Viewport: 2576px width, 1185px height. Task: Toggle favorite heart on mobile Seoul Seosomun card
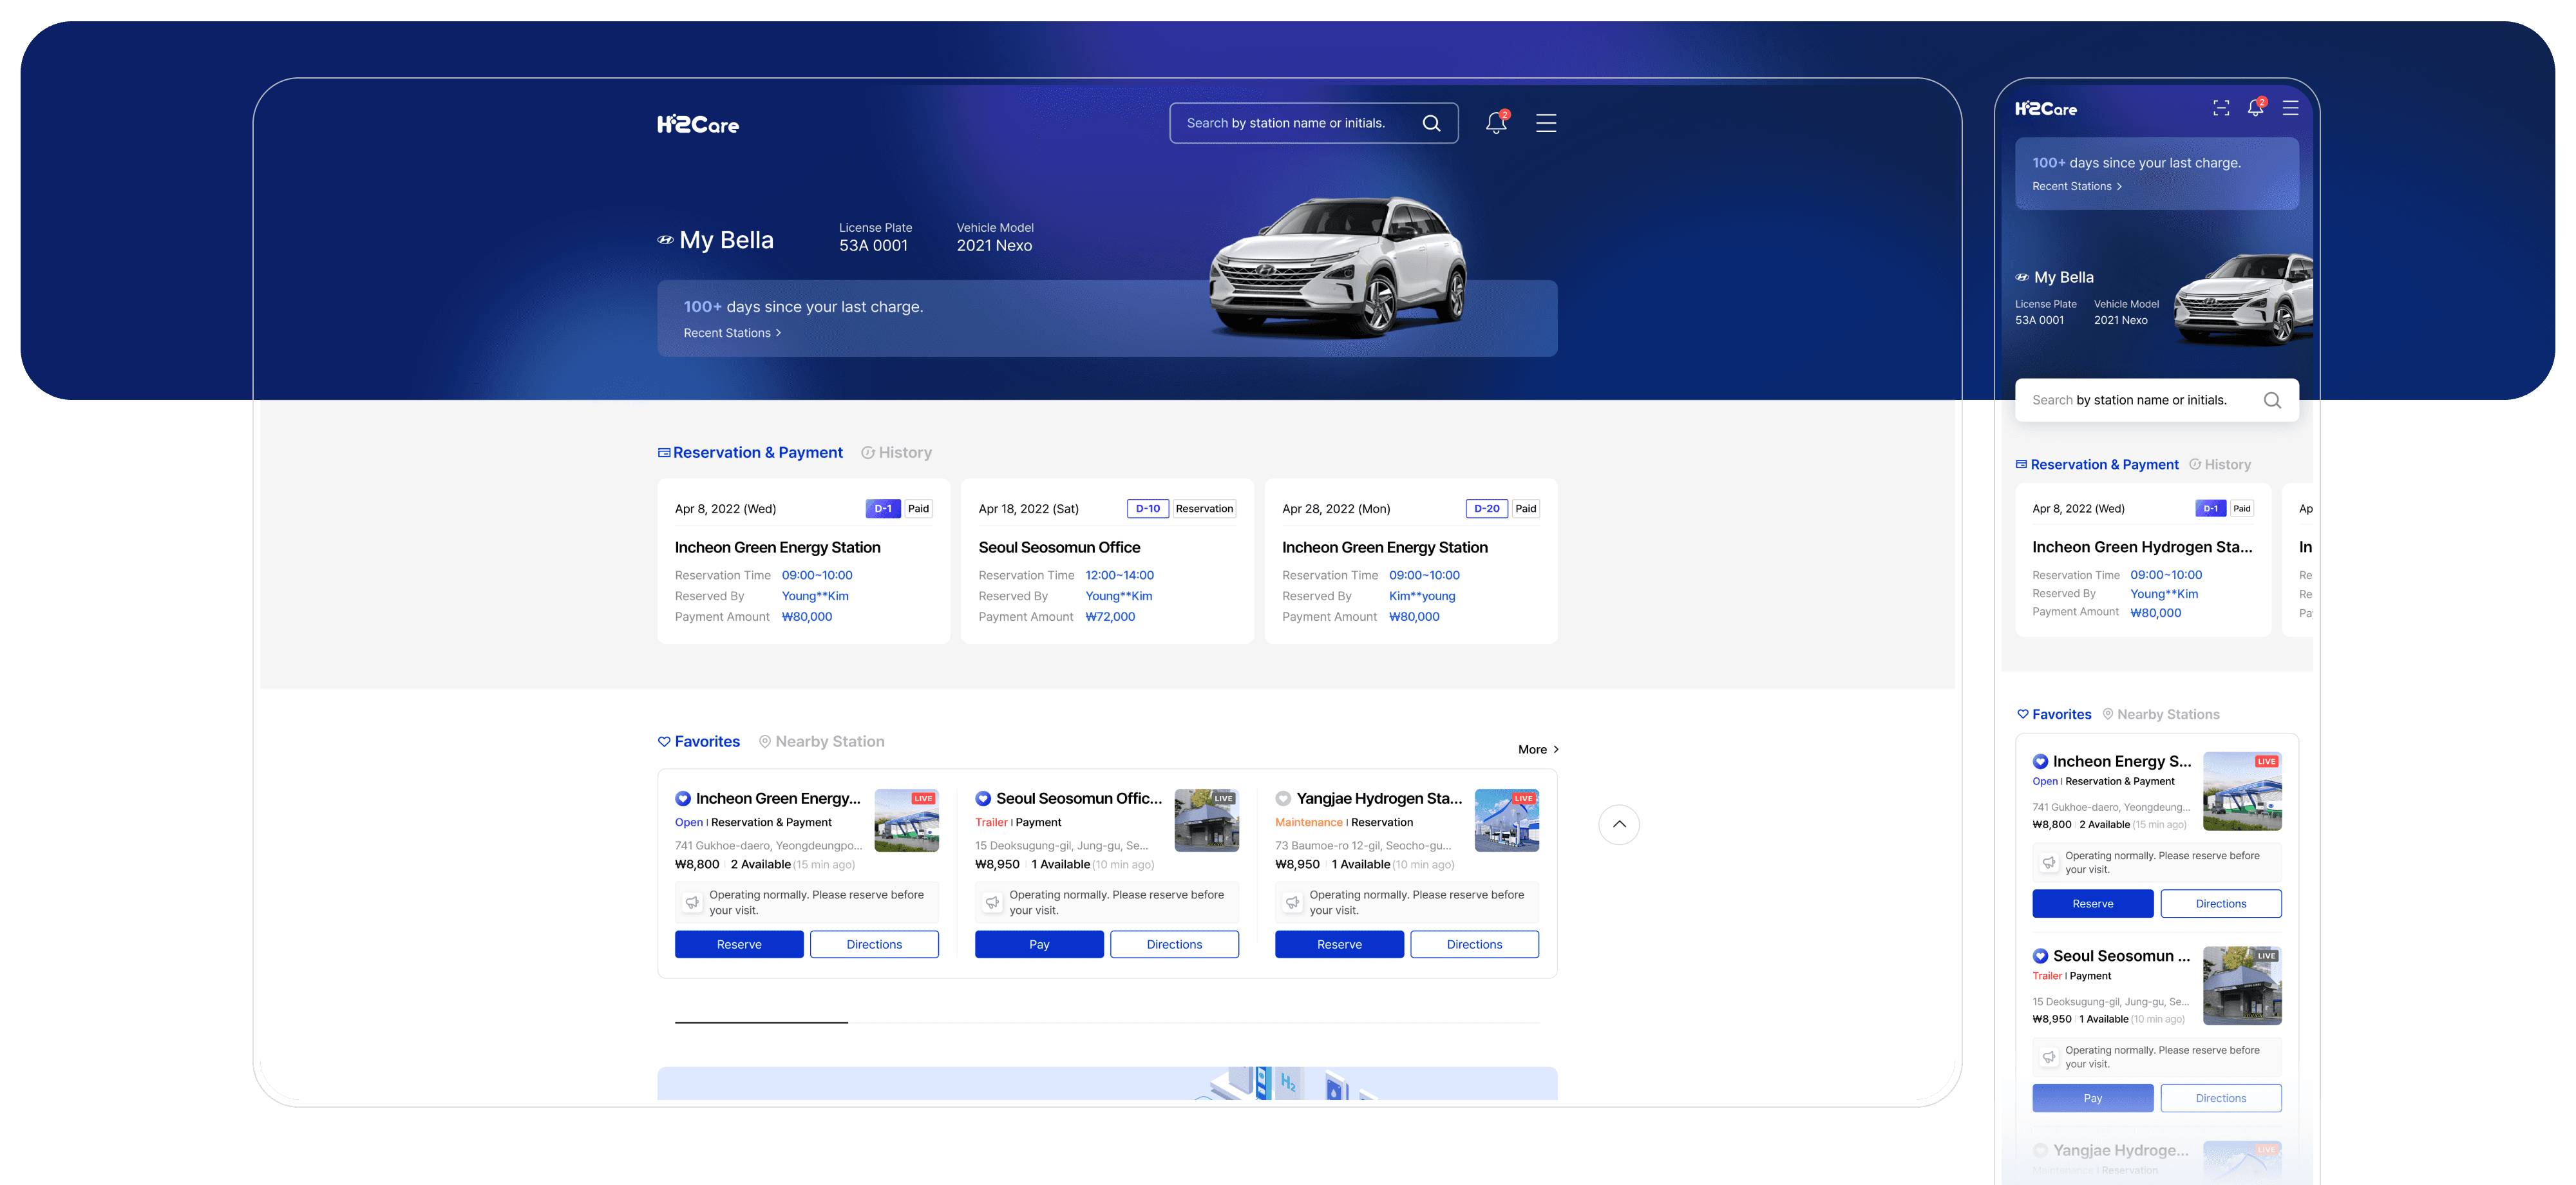[2040, 956]
